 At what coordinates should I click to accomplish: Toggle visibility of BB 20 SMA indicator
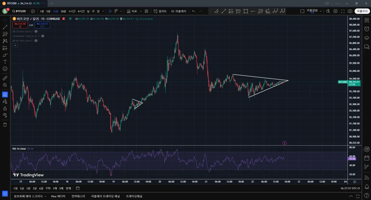tap(36, 31)
